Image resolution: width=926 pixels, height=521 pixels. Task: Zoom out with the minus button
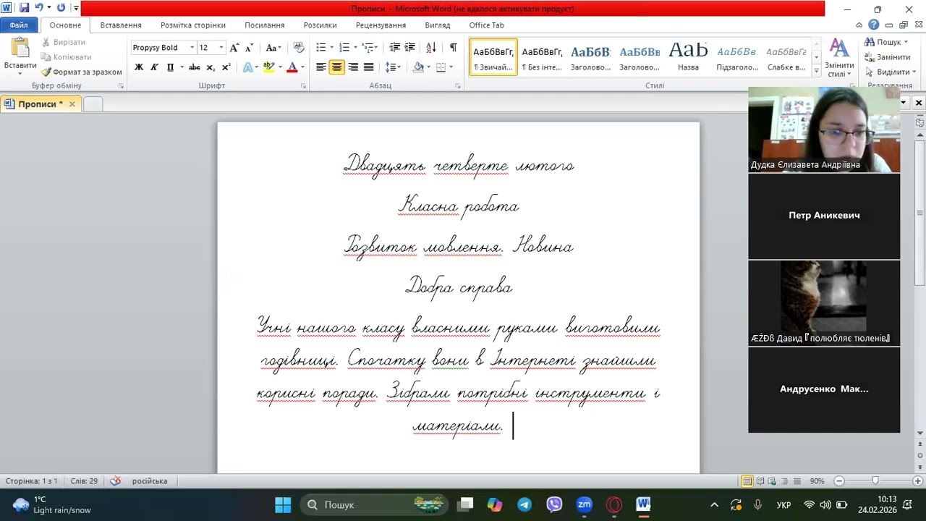pos(839,481)
